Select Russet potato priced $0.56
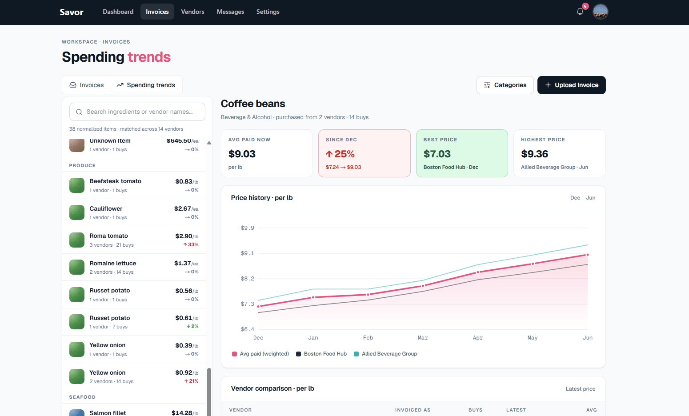 pyautogui.click(x=134, y=295)
